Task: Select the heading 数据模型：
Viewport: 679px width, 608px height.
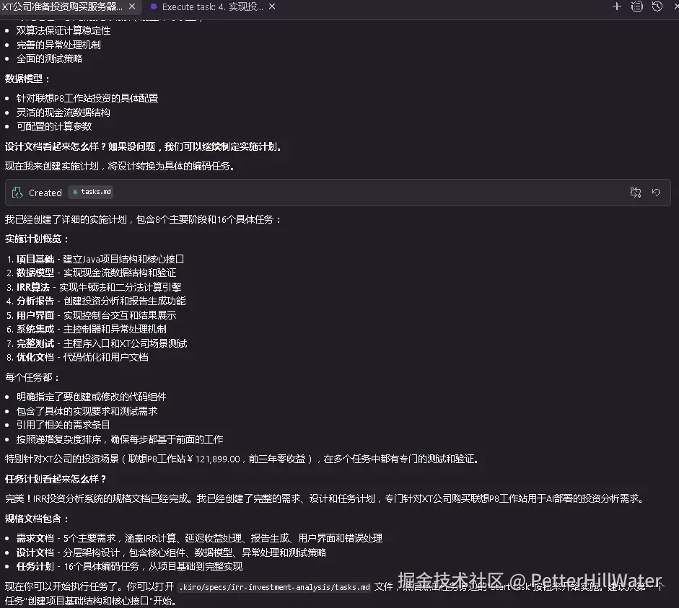Action: coord(27,79)
